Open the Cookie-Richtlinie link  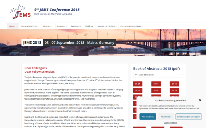[x=170, y=123]
